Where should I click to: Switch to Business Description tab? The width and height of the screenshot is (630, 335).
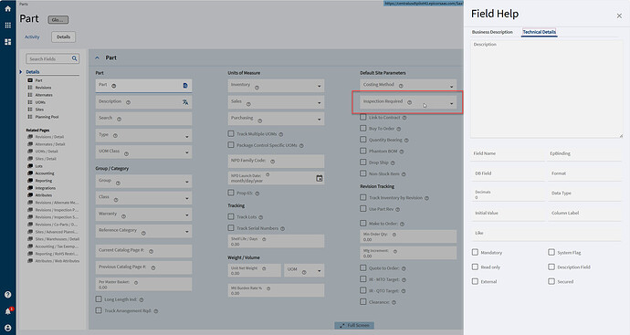492,32
